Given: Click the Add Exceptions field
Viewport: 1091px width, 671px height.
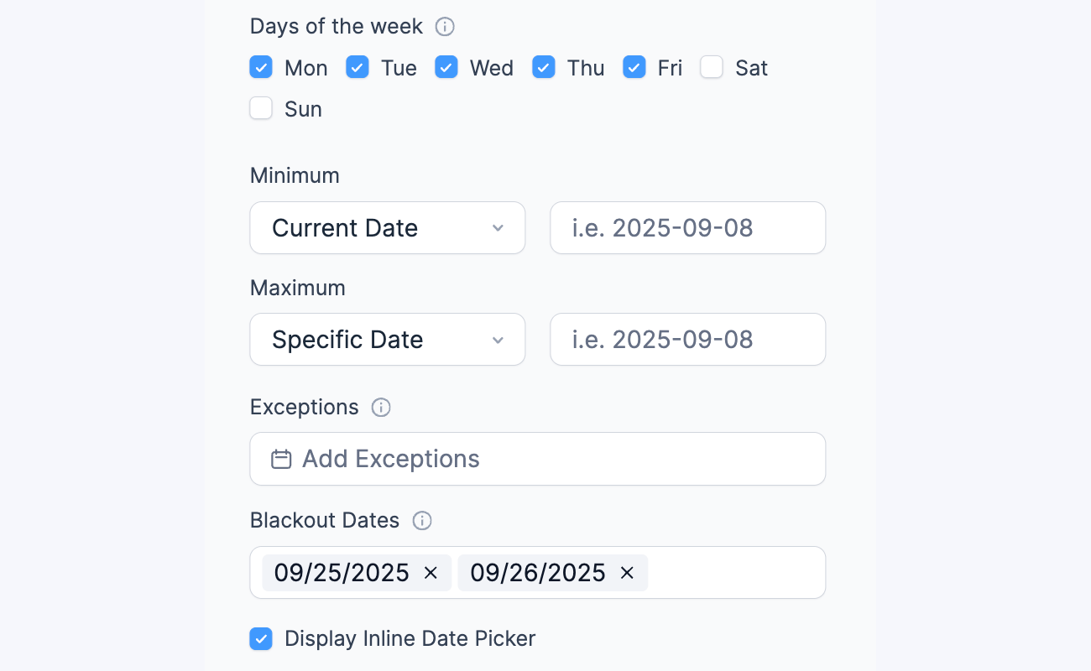Looking at the screenshot, I should (x=537, y=459).
